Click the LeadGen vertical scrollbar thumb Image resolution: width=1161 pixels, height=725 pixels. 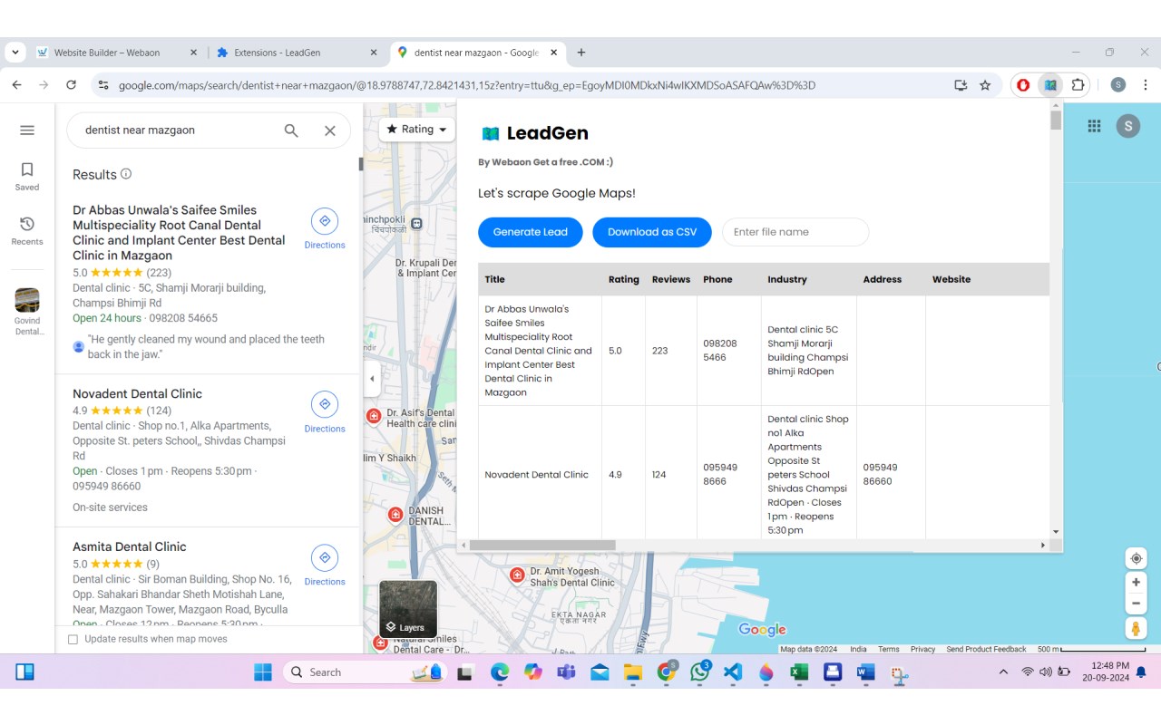point(1056,120)
